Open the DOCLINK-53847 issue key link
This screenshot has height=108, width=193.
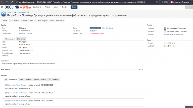(24, 12)
